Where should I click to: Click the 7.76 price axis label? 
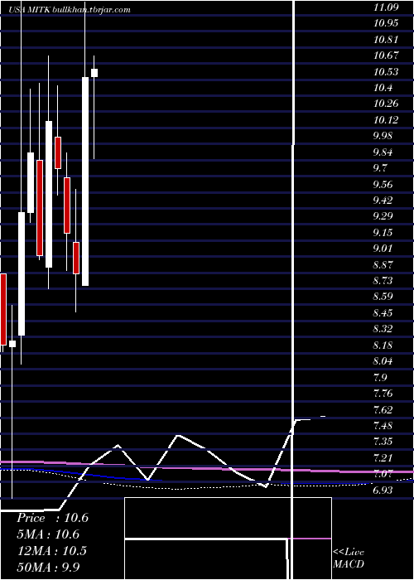pyautogui.click(x=383, y=393)
